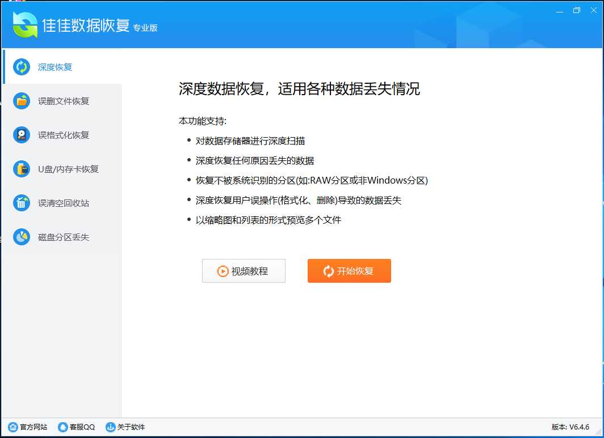Click the 误格式化恢复 disk icon

click(22, 135)
